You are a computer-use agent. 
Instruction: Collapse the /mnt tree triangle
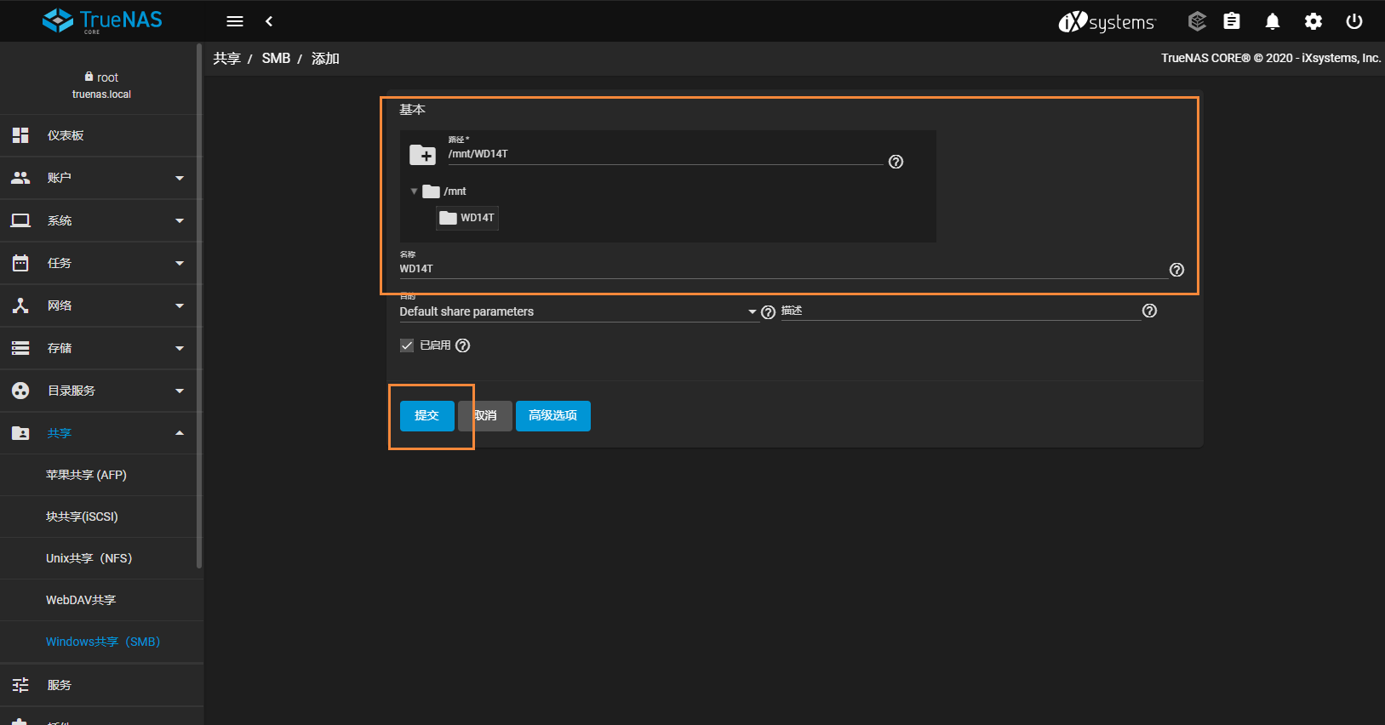(414, 191)
